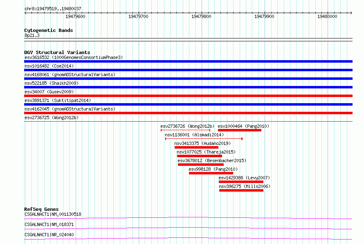Click the 19479700 ruler position label
The height and width of the screenshot is (244, 364).
click(138, 16)
